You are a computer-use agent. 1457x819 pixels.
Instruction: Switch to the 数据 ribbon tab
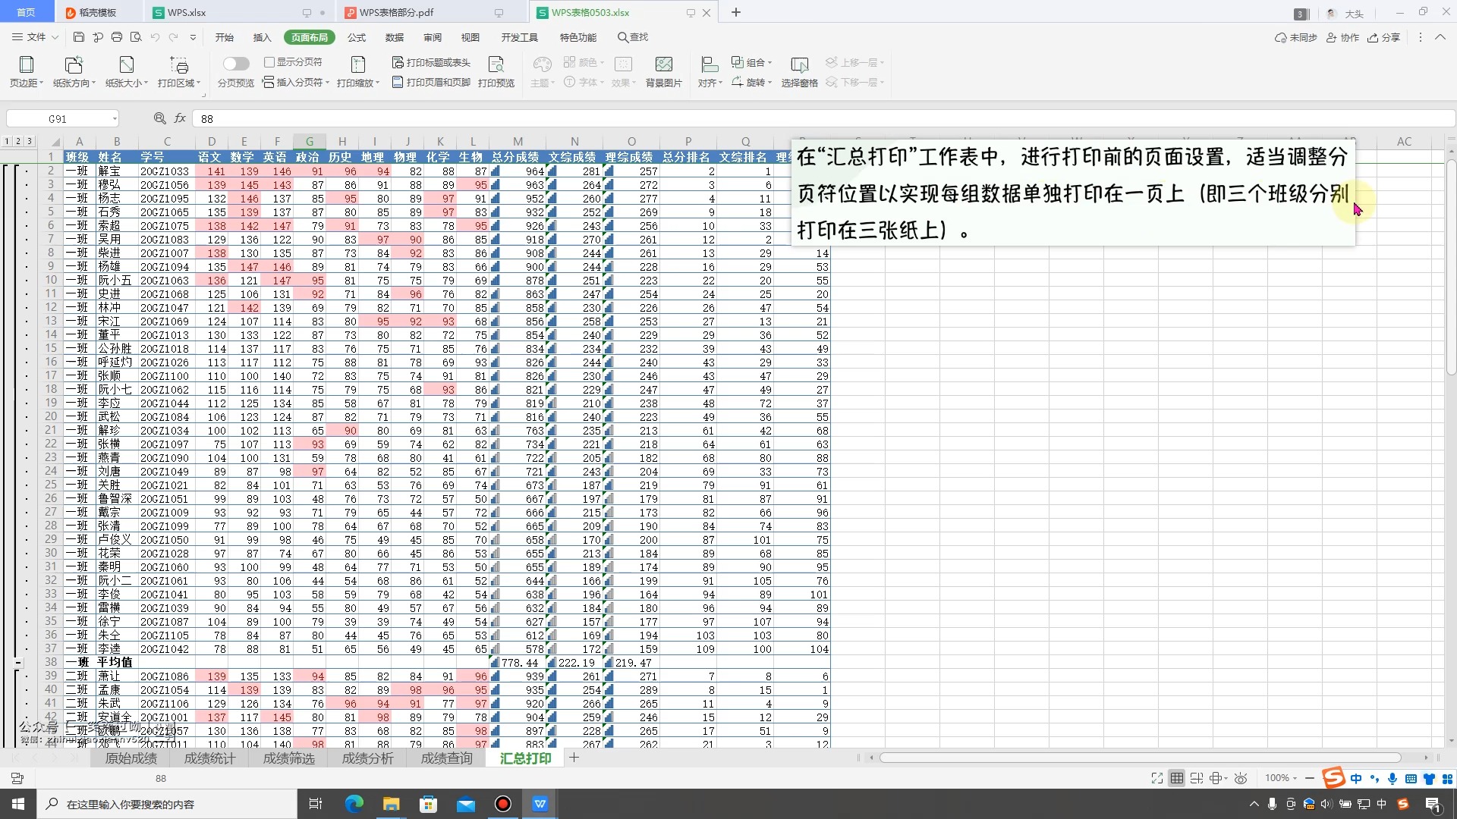point(395,37)
